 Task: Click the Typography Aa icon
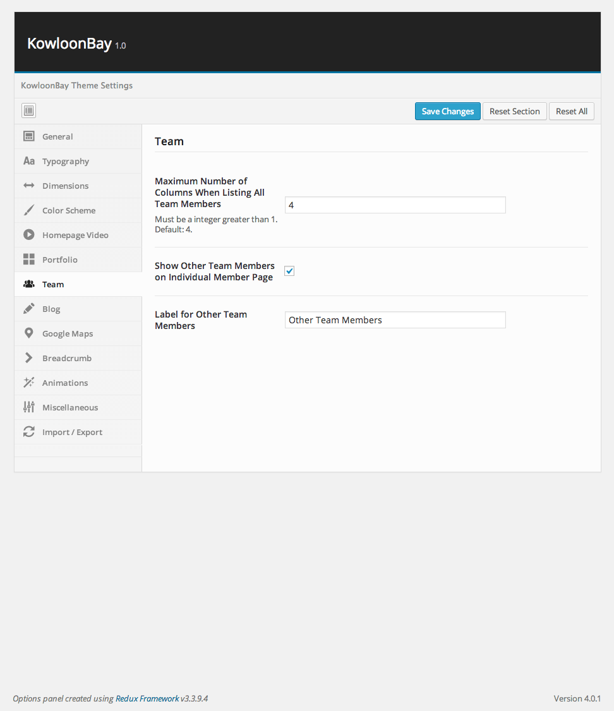[29, 161]
